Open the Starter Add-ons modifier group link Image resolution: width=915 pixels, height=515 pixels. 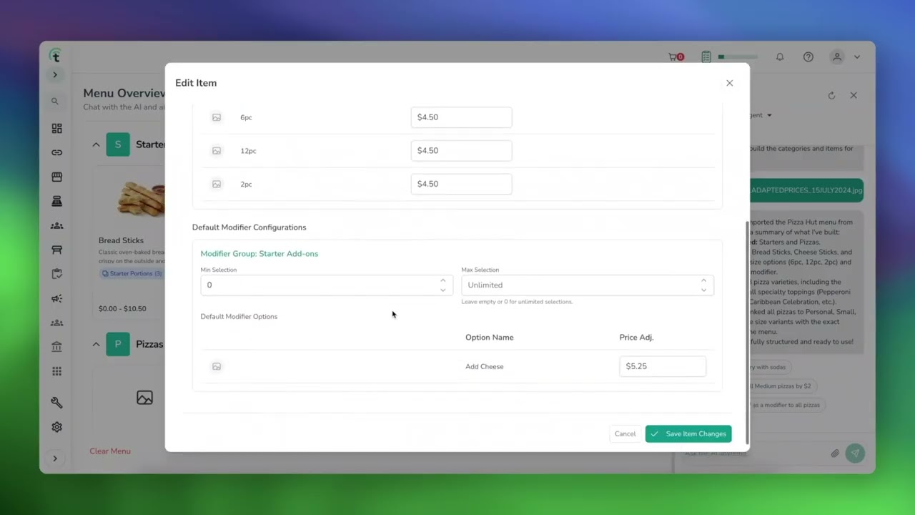coord(259,254)
